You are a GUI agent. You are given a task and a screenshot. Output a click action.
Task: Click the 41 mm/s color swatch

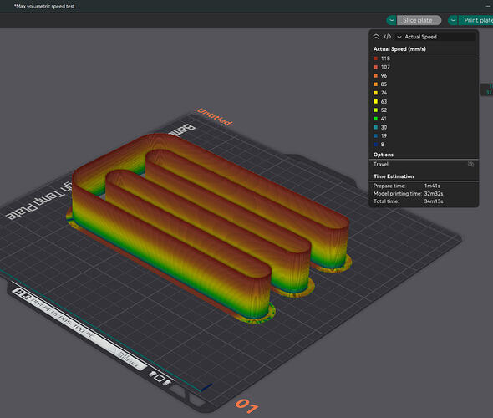(x=376, y=119)
